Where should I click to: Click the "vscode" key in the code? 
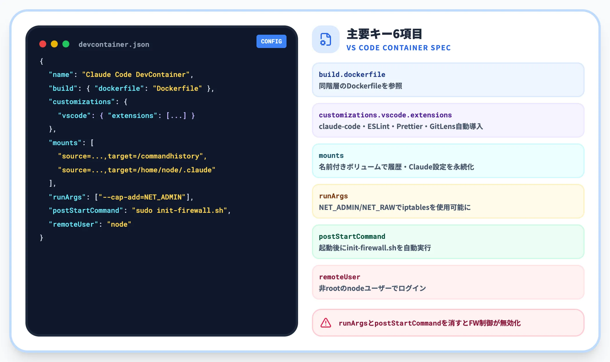(75, 116)
